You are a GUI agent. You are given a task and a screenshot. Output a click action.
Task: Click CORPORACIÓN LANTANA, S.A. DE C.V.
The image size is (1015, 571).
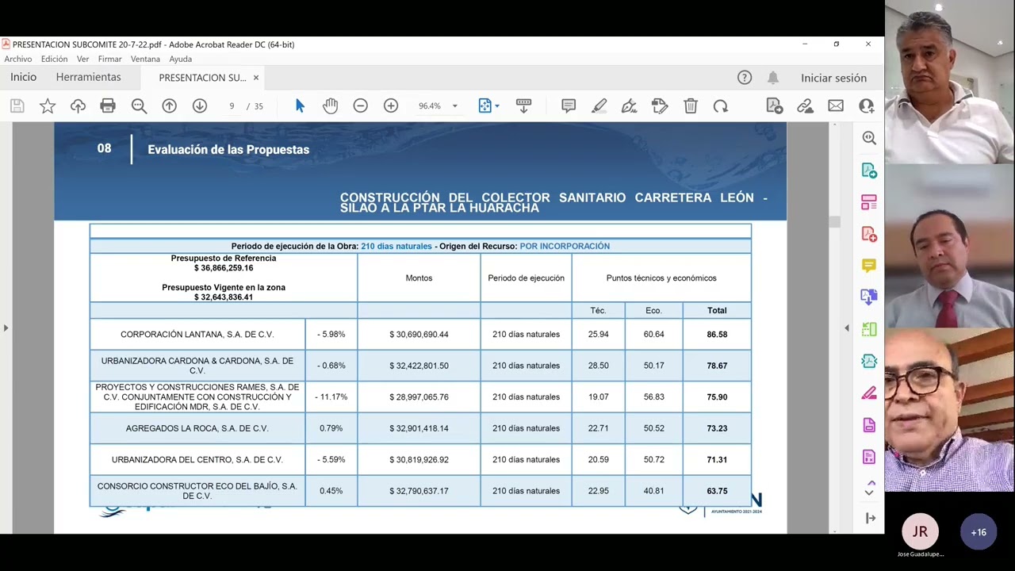tap(197, 334)
